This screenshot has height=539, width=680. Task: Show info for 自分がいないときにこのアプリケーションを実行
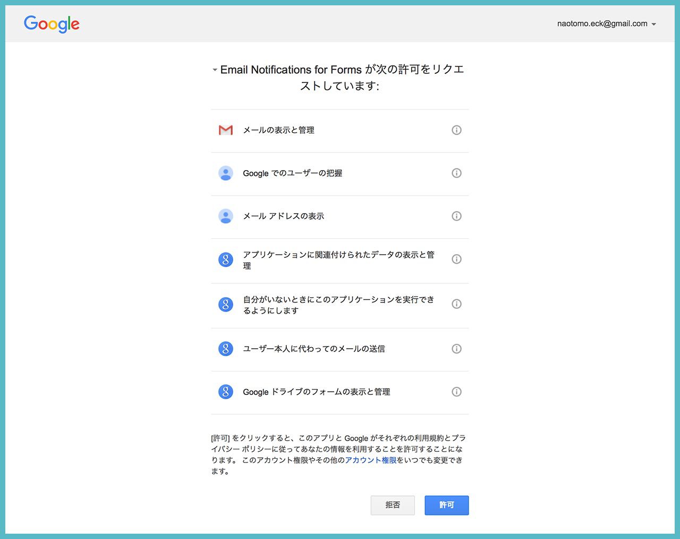pyautogui.click(x=456, y=304)
